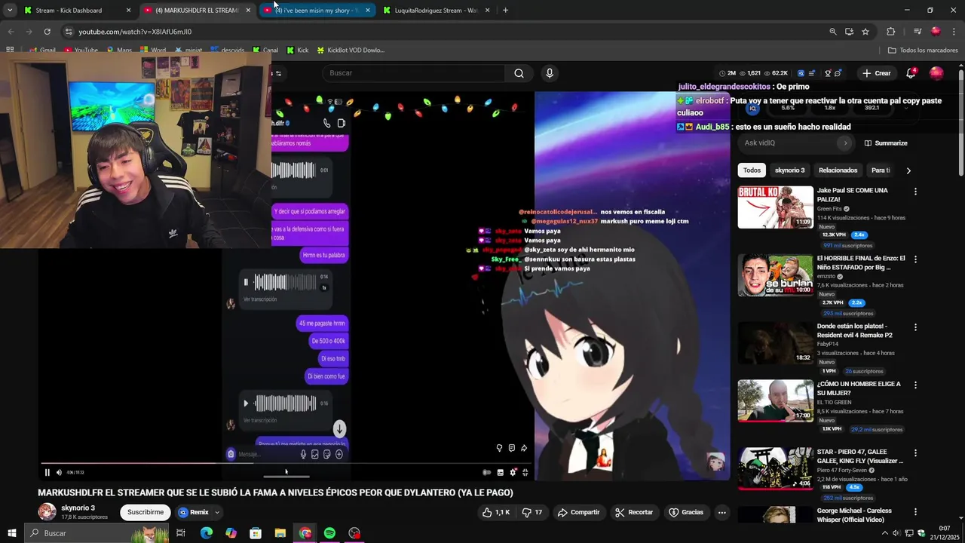This screenshot has width=965, height=543.
Task: Open the vidIQ chat bubble icon
Action: 838,73
